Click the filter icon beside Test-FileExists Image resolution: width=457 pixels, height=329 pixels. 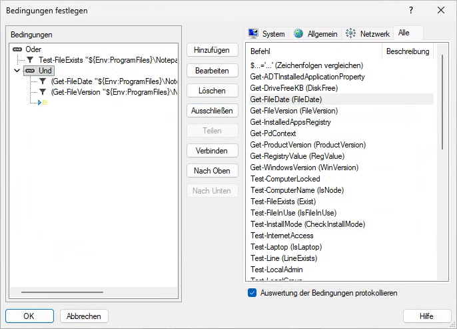(x=30, y=60)
